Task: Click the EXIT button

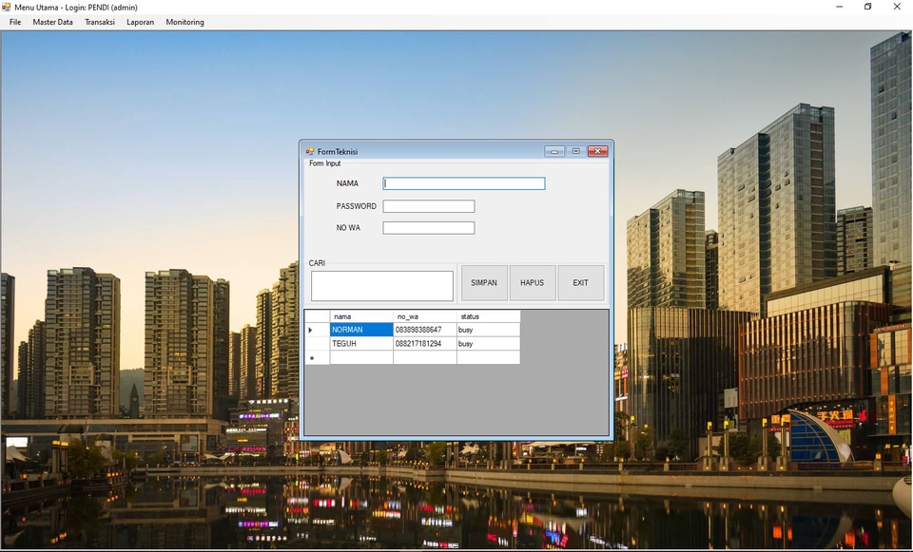Action: pyautogui.click(x=580, y=283)
